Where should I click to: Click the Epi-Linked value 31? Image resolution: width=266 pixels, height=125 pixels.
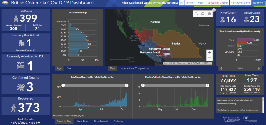[x=37, y=29]
